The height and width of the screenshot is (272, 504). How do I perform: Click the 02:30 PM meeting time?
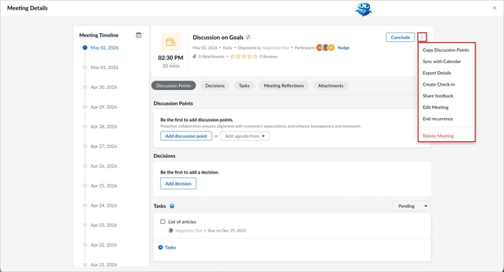pos(170,58)
